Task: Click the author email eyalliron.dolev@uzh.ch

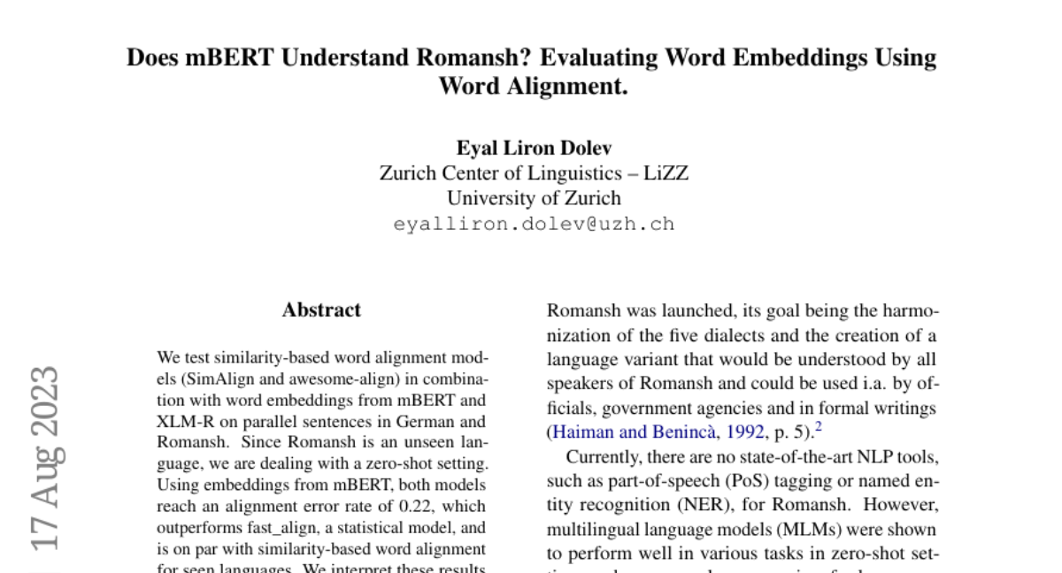Action: tap(534, 224)
